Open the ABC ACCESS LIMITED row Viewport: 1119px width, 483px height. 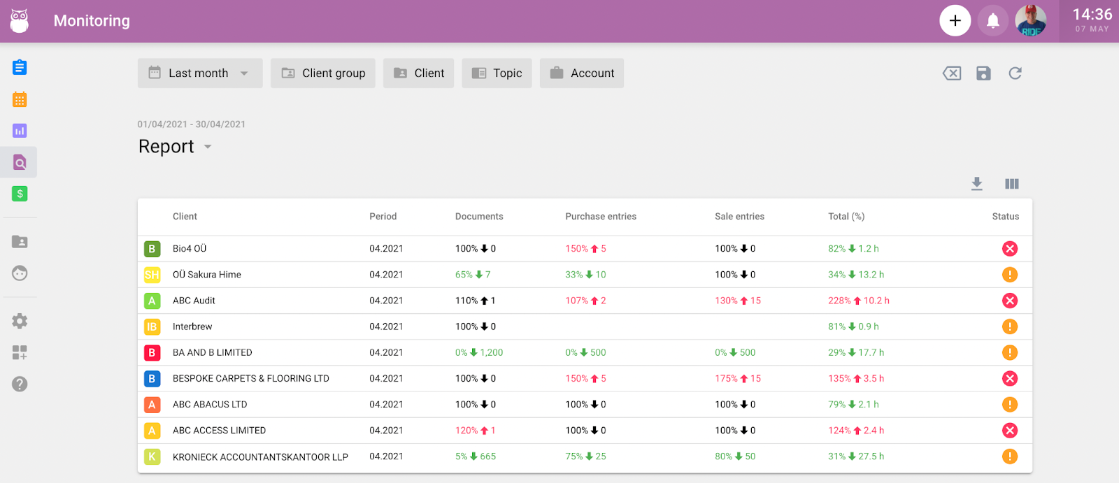pyautogui.click(x=585, y=431)
